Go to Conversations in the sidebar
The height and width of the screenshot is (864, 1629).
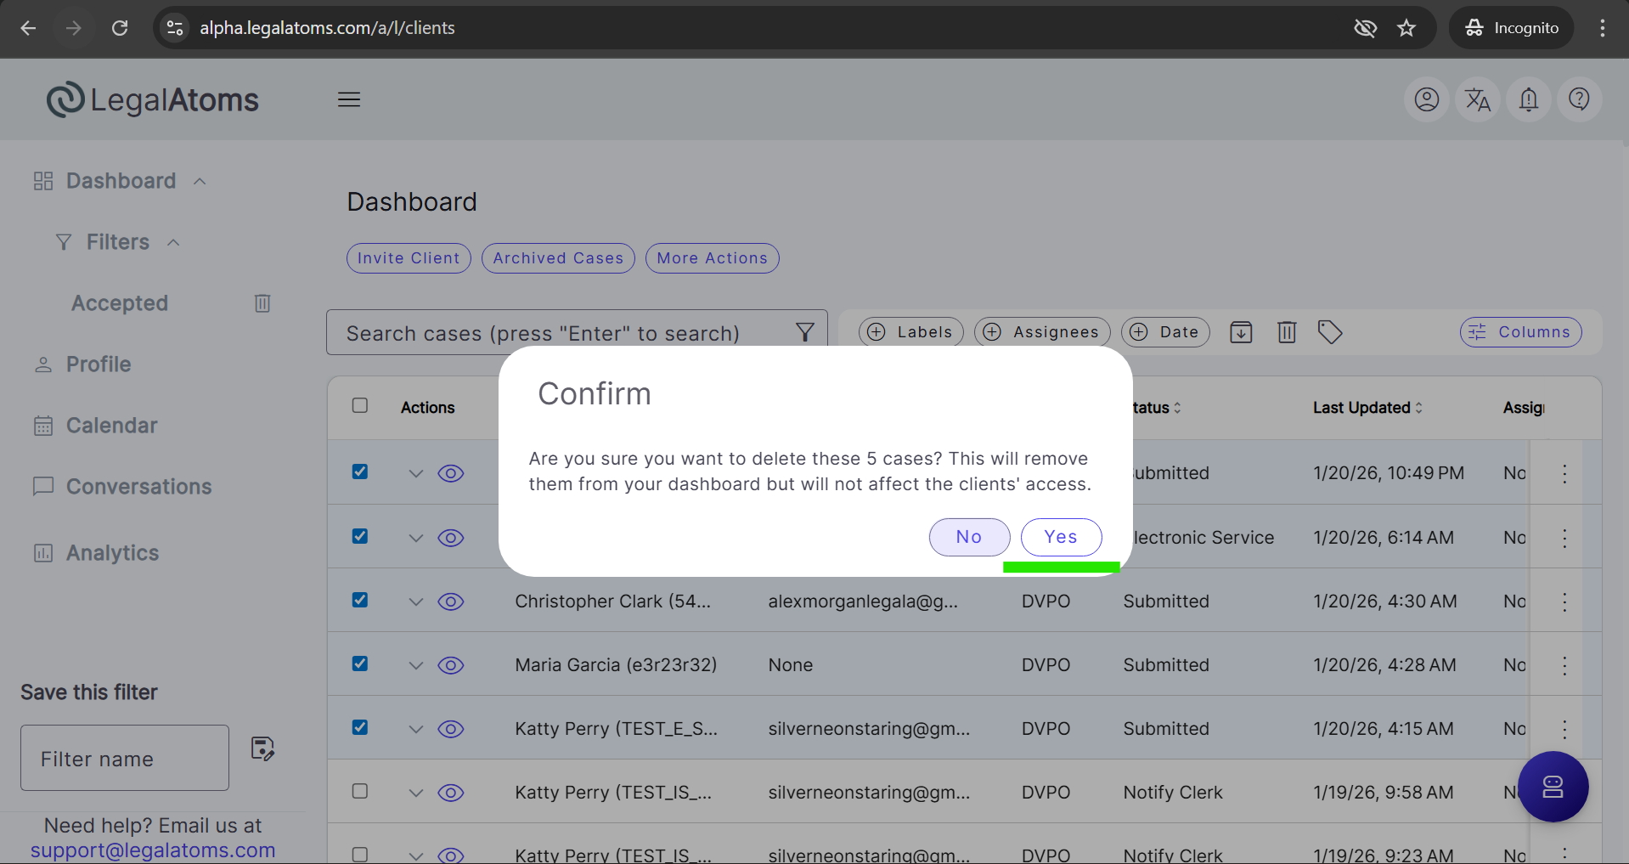pos(138,487)
